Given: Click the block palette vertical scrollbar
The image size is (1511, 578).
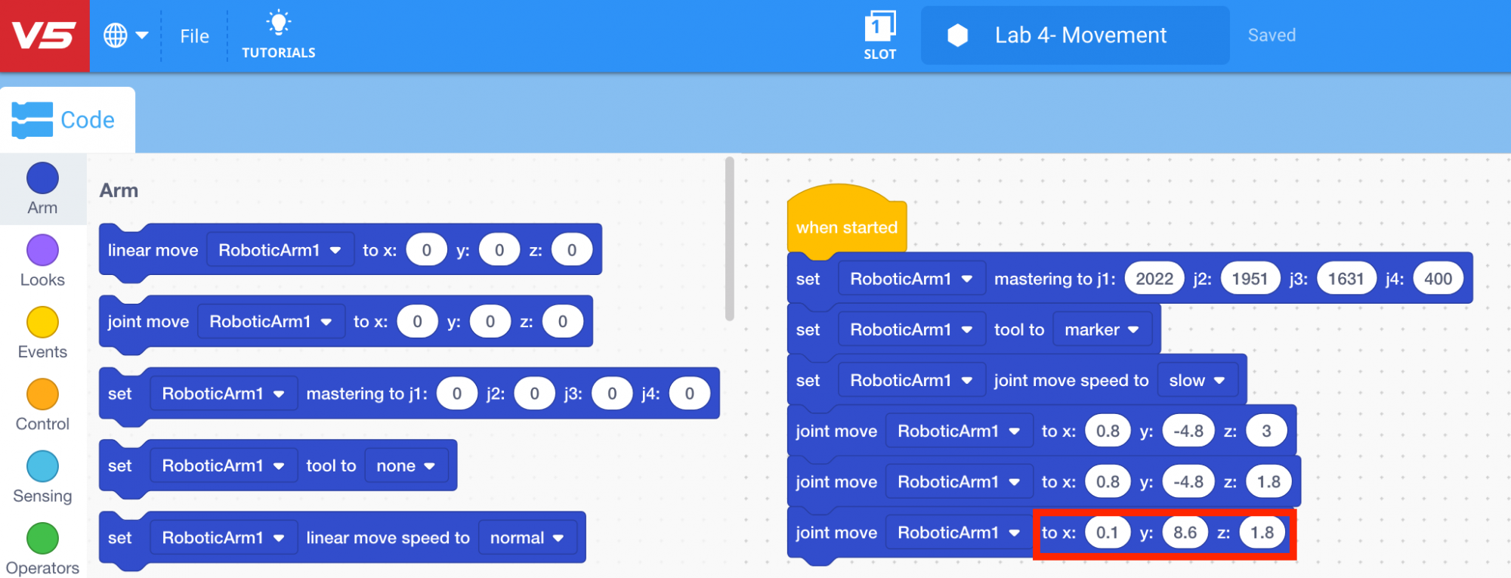Looking at the screenshot, I should point(729,240).
